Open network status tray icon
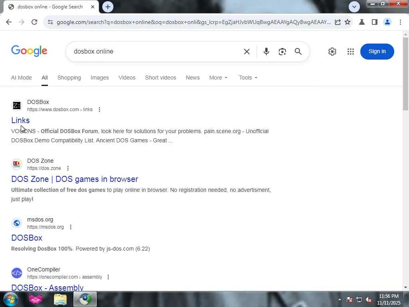 (359, 300)
